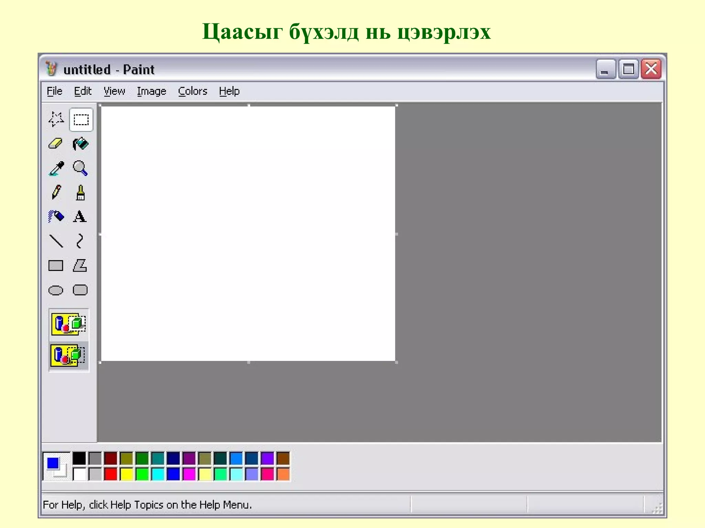Click the status bar help text
The image size is (705, 528).
[147, 505]
